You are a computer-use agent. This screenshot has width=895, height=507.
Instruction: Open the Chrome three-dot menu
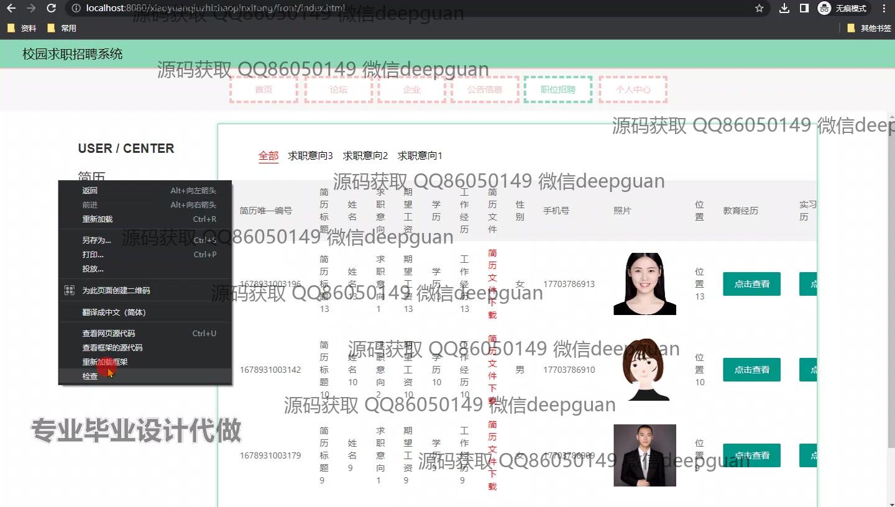884,8
